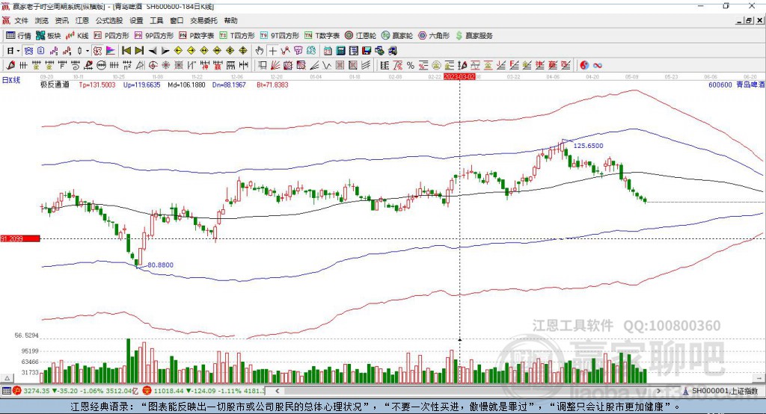Open the P四方形 price square tool

coord(111,36)
